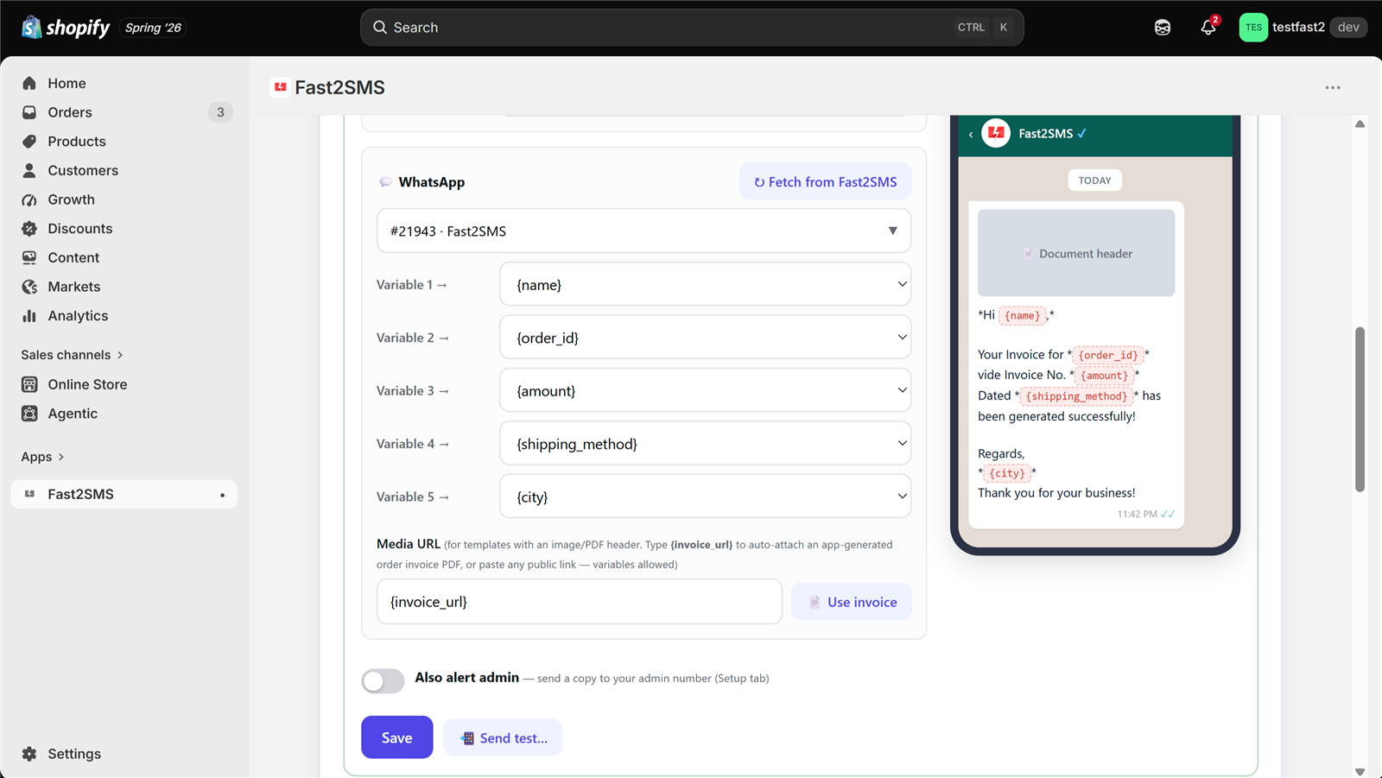
Task: Go to Products in sidebar
Action: pyautogui.click(x=77, y=142)
